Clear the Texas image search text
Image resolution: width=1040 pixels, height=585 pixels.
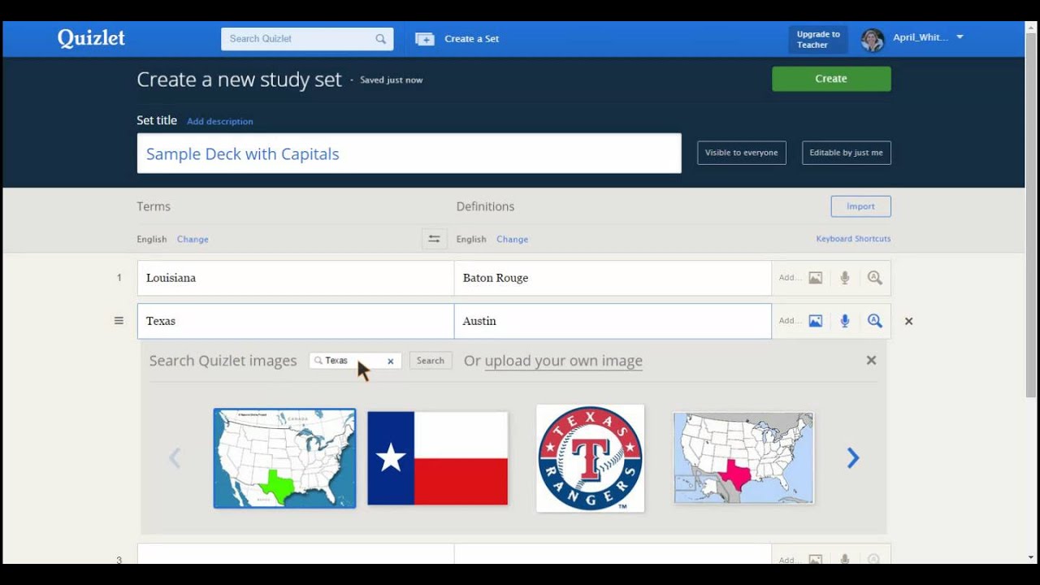(390, 362)
